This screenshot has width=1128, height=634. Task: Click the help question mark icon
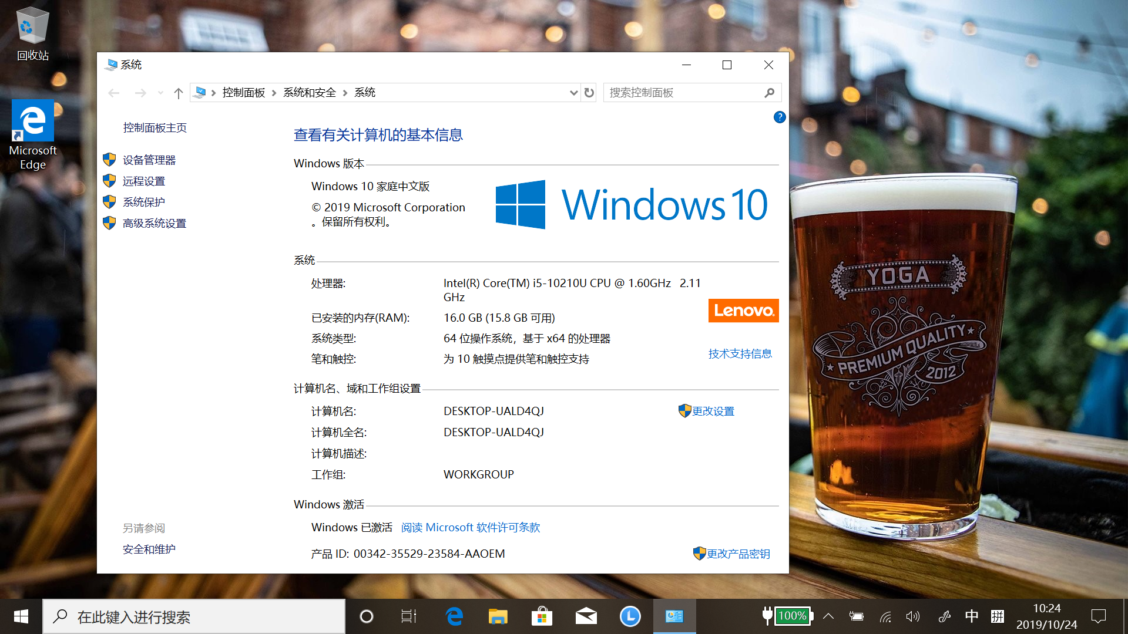(779, 117)
